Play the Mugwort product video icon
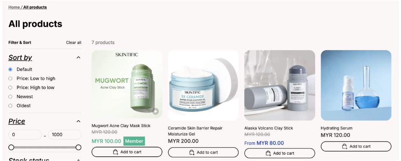 click(x=155, y=111)
